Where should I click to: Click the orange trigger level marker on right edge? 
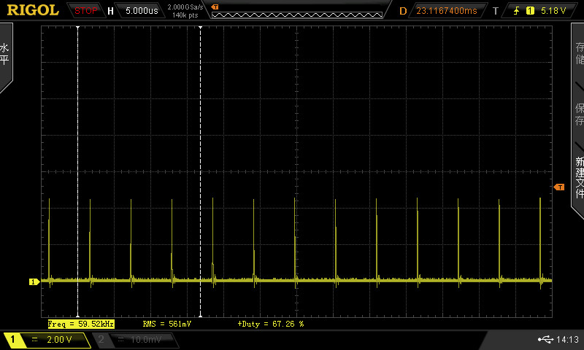point(559,187)
